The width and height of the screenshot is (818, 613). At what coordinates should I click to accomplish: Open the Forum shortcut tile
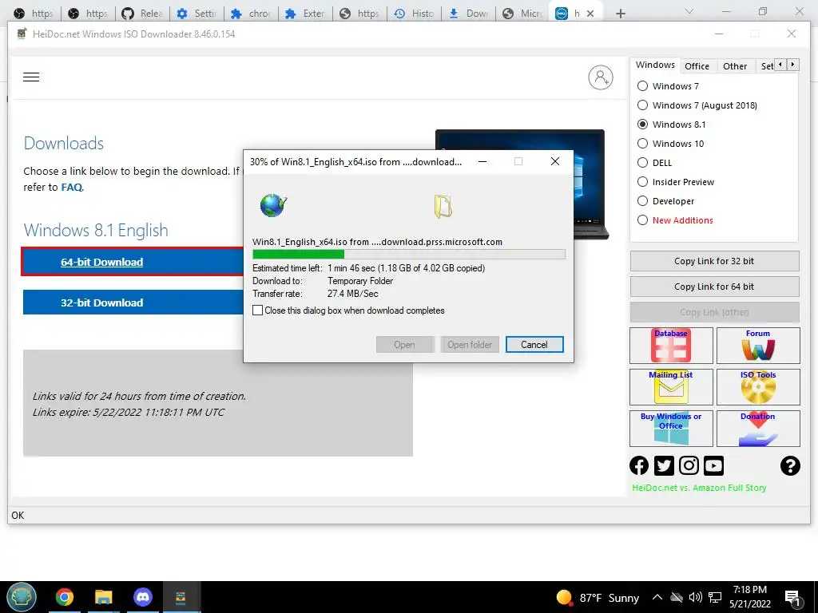tap(758, 345)
